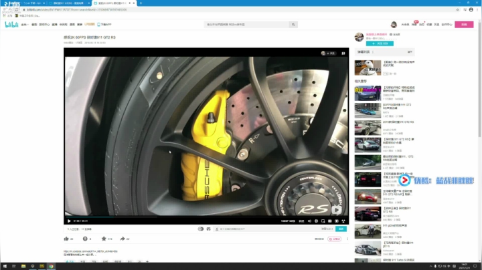Click the bilibili logo in header
This screenshot has width=482, height=270.
(x=11, y=25)
